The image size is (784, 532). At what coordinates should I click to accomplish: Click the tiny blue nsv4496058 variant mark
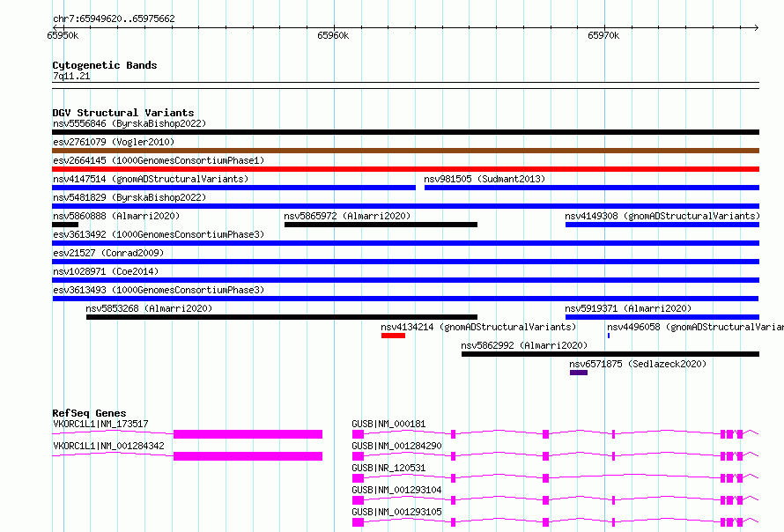[609, 336]
